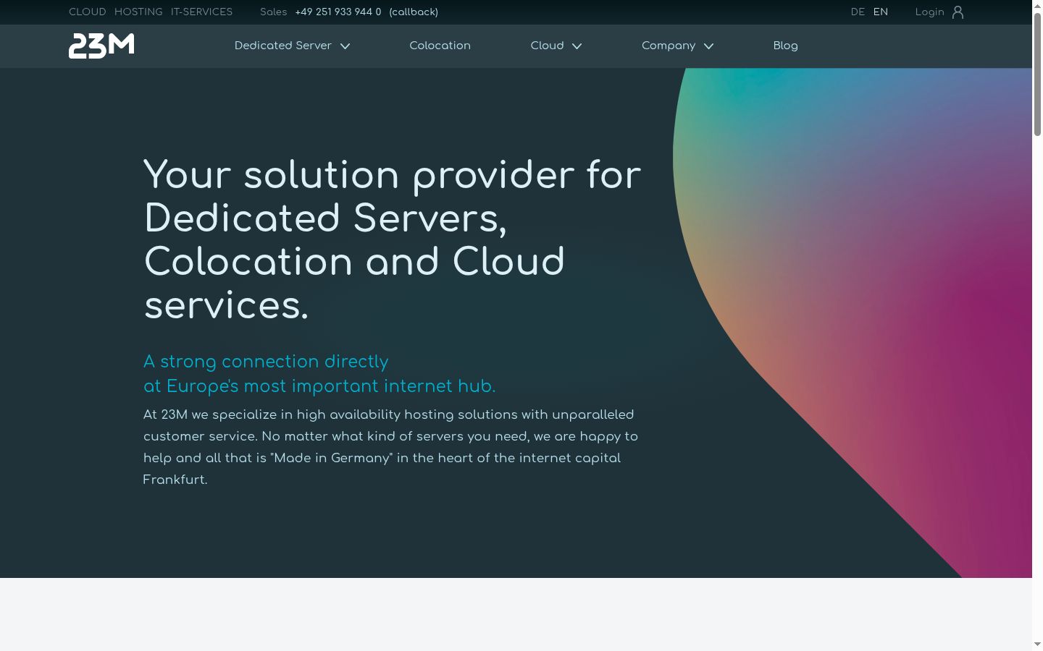
Task: Click the Login user profile icon
Action: click(958, 12)
